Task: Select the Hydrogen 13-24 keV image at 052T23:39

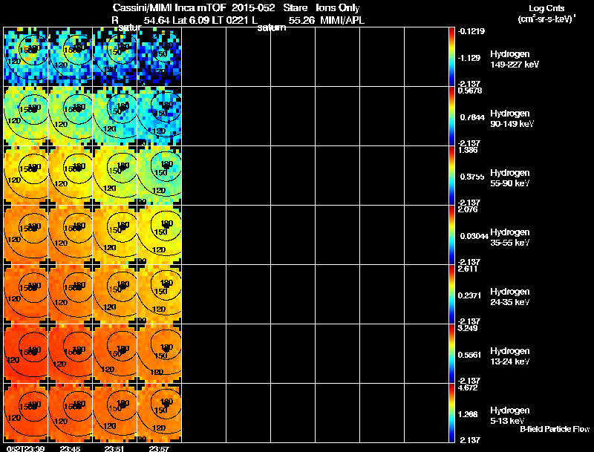Action: click(x=26, y=353)
